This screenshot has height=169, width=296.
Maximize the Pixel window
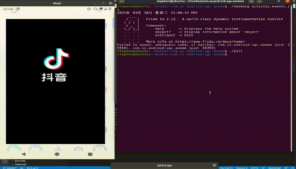pos(103,3)
